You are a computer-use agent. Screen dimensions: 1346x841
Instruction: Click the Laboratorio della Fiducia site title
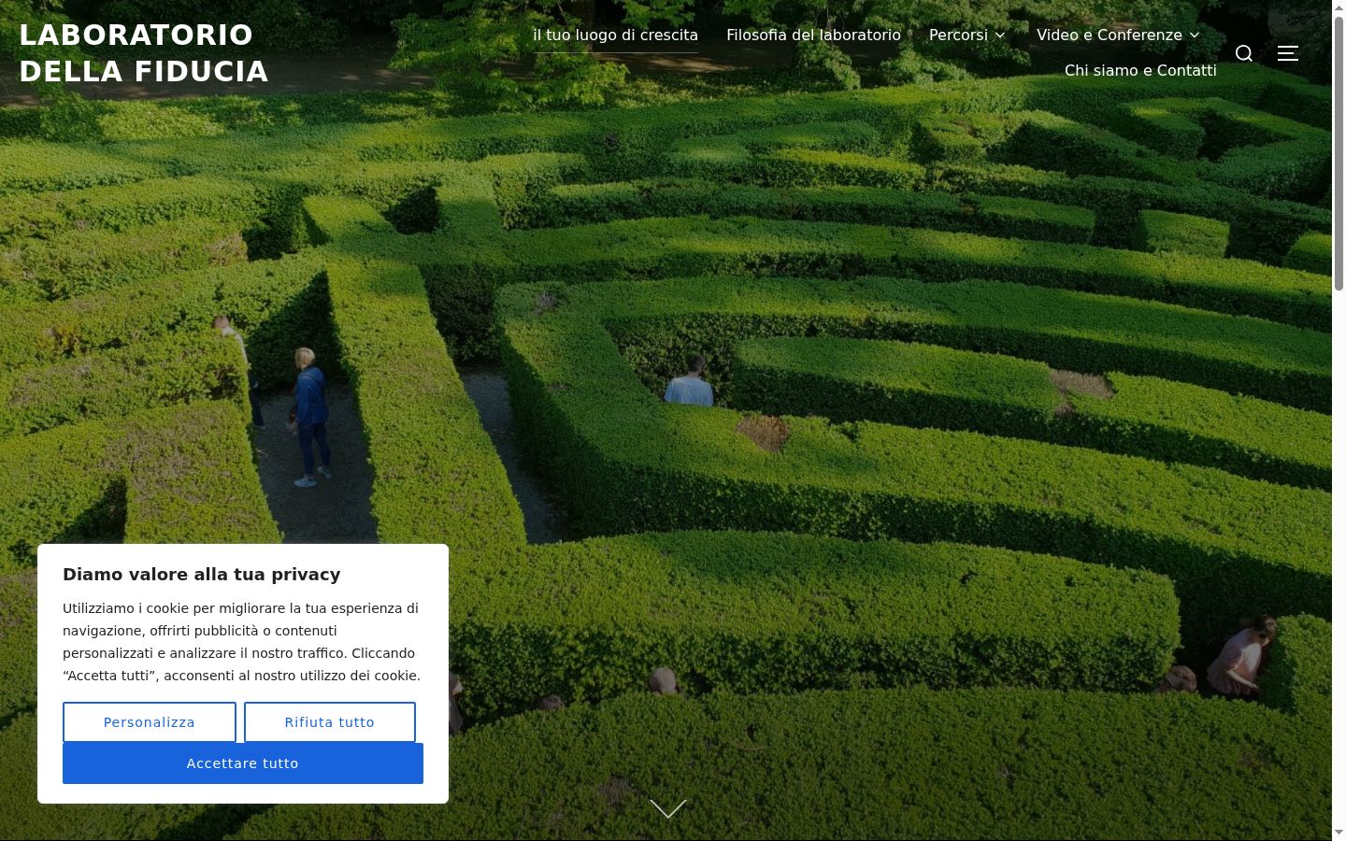coord(144,53)
